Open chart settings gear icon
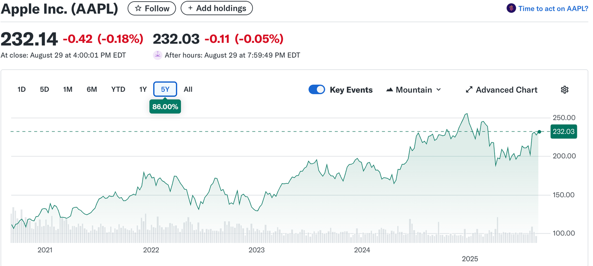 point(565,90)
